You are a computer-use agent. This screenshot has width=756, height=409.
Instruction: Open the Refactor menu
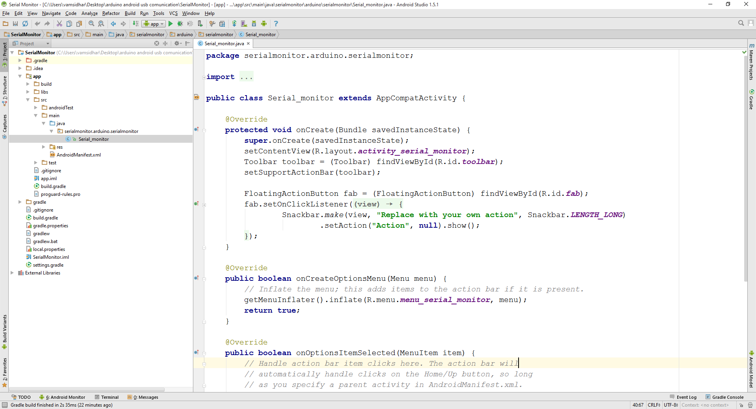(111, 13)
